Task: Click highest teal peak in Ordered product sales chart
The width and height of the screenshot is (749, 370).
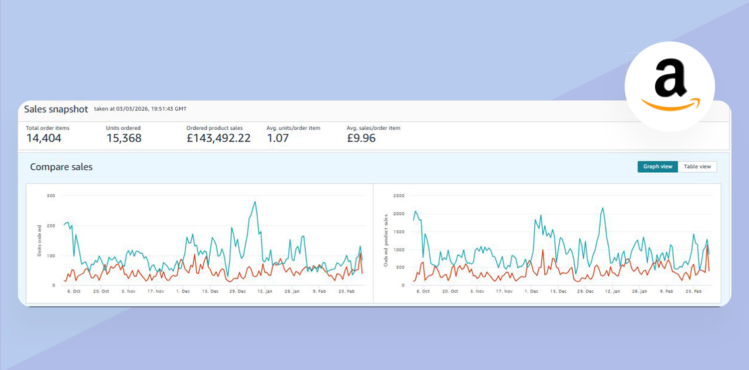Action: [603, 208]
